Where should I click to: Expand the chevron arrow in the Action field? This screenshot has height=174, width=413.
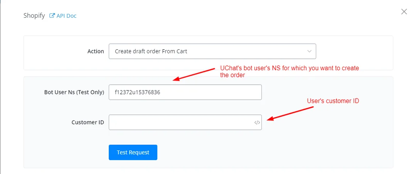point(310,51)
